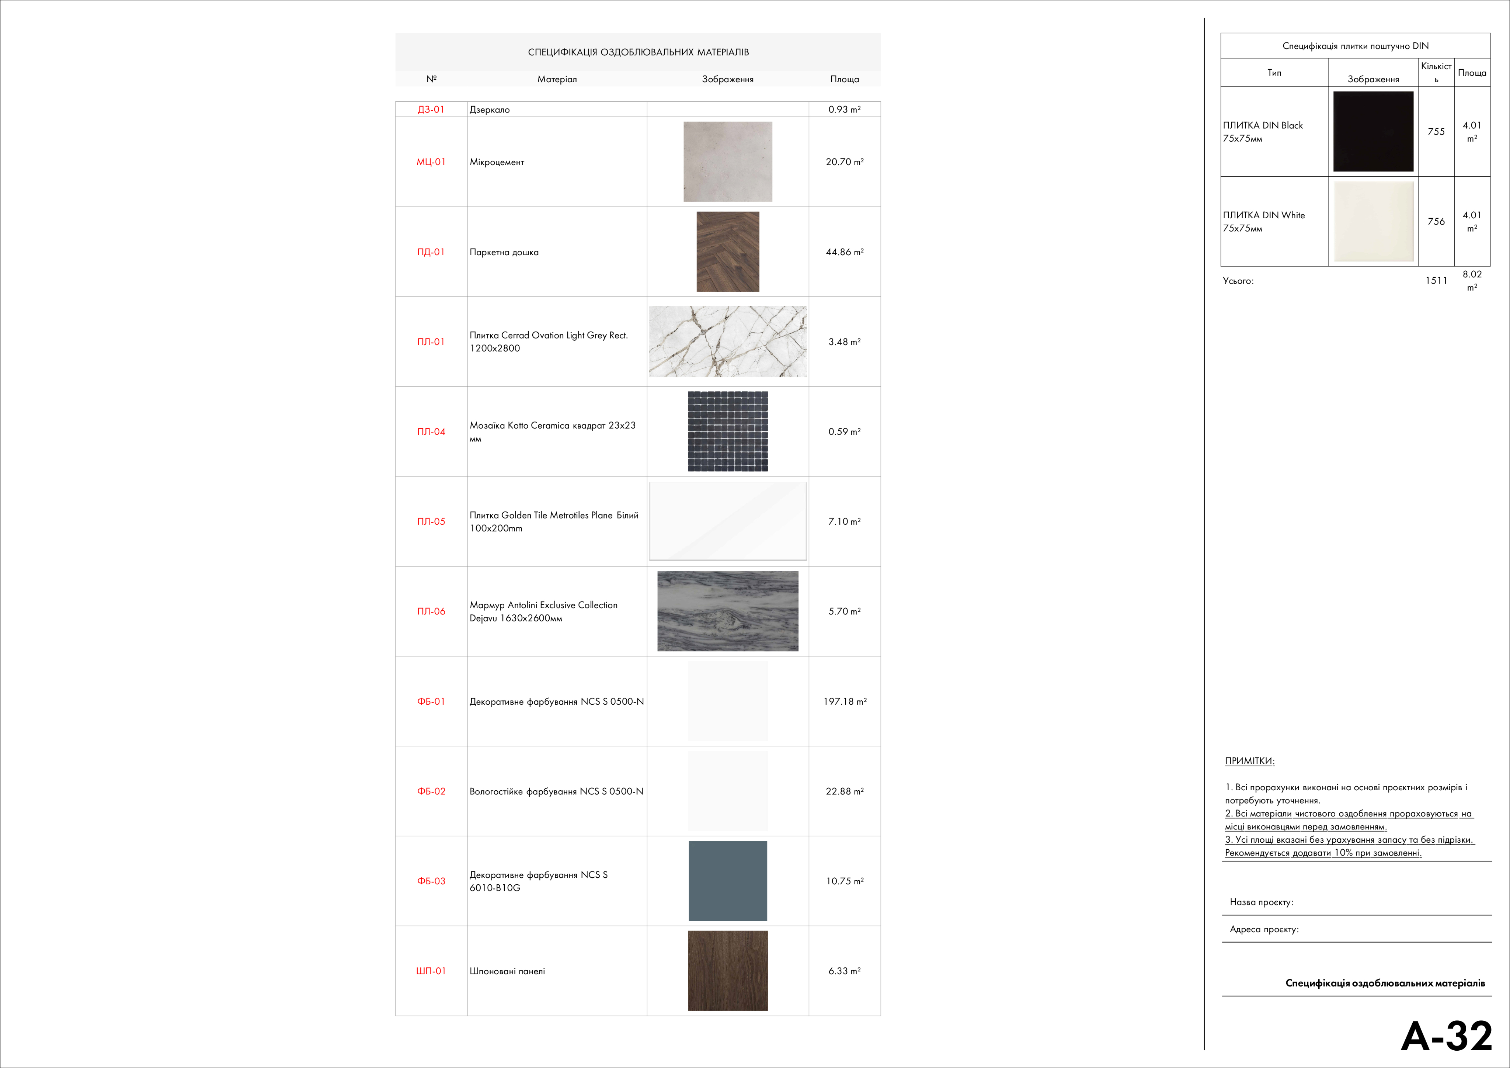
Task: Select the DIN White tile image
Action: [x=1373, y=222]
